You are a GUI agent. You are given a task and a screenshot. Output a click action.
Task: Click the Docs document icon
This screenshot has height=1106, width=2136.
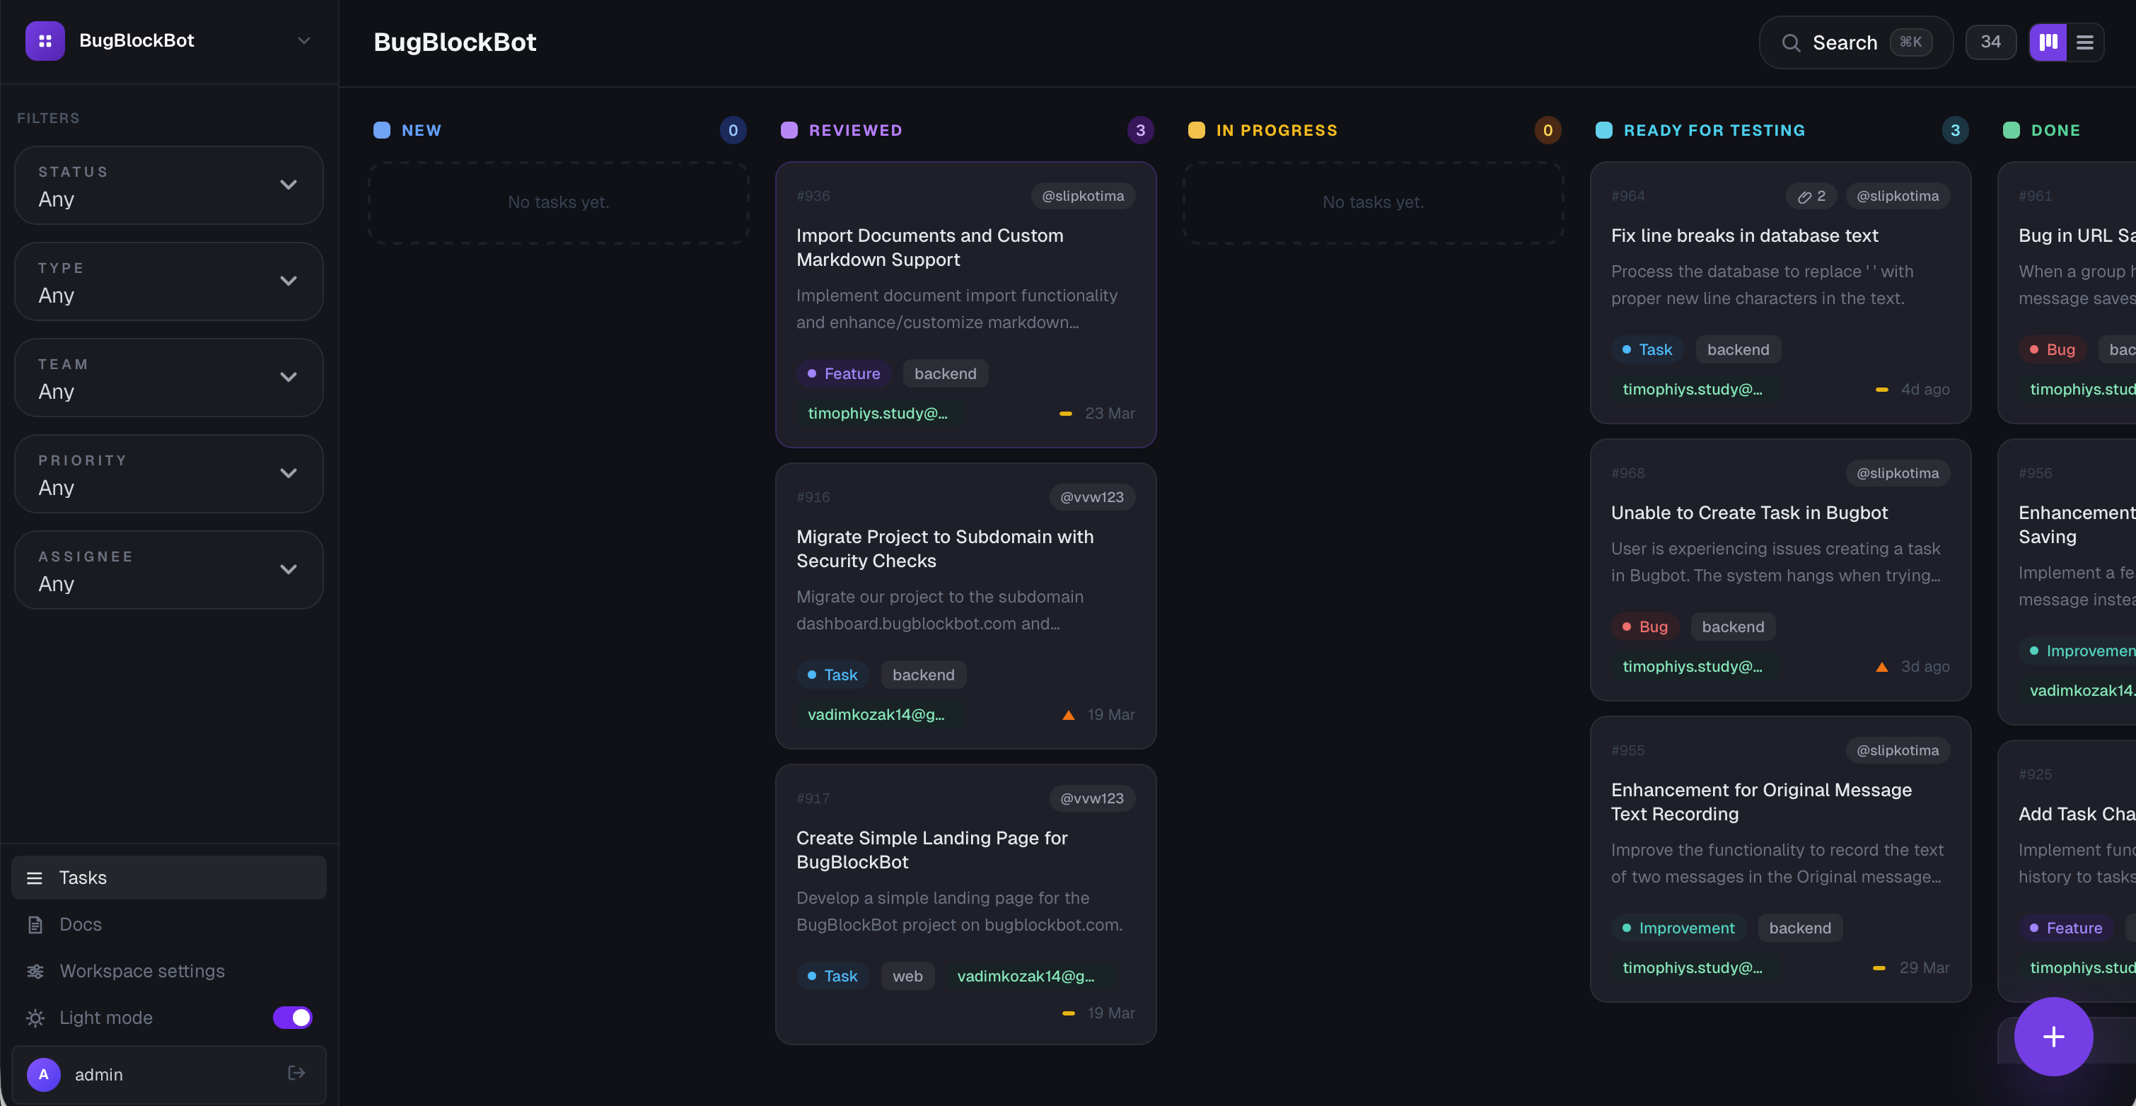35,924
